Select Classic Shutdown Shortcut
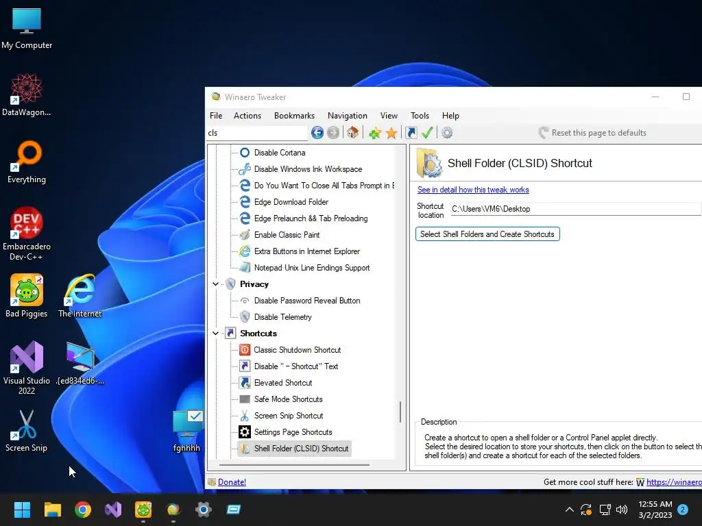 coord(298,350)
